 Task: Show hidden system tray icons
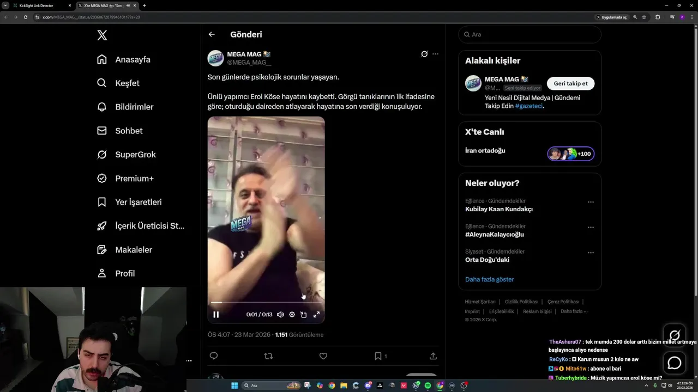tap(647, 385)
